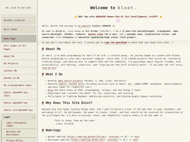
Task: Open webring.dinhe.net link
Action: coord(88,140)
